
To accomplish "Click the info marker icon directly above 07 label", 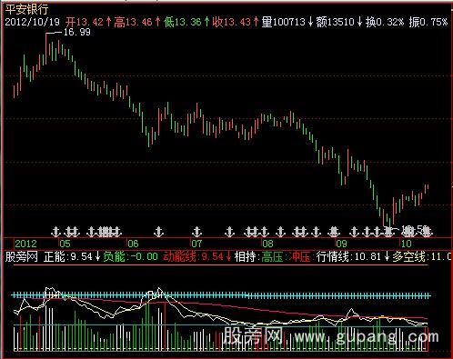I will click(x=197, y=232).
